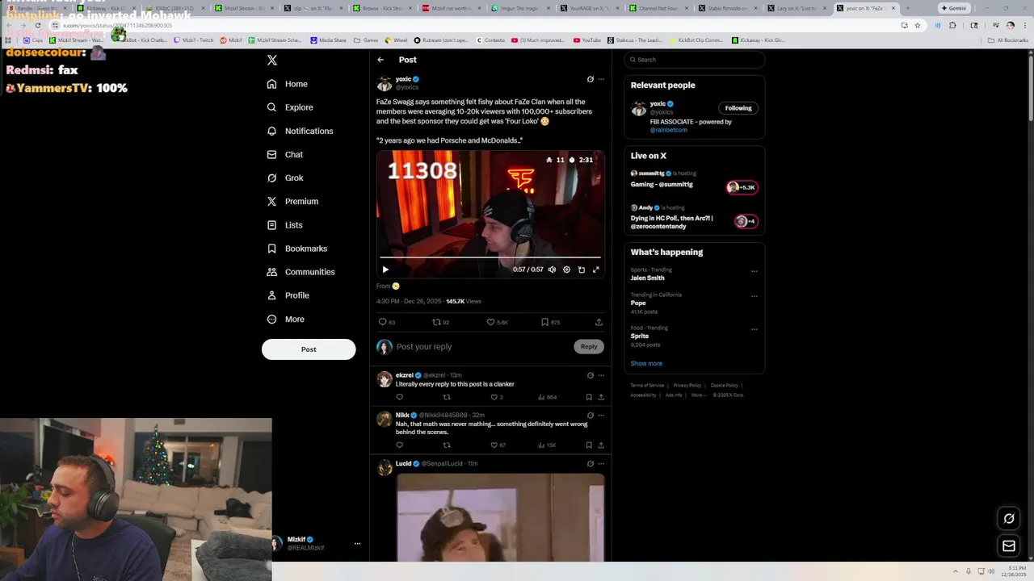The width and height of the screenshot is (1034, 581).
Task: Open the YouTube bookmark
Action: click(587, 40)
